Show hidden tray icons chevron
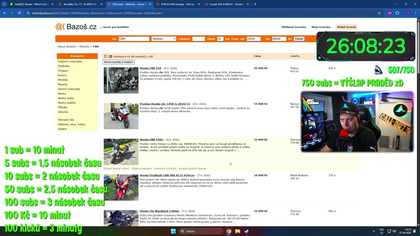This screenshot has height=236, width=420. 373,231
